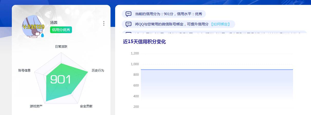Click the 信用分优秀 green badge
311x115 pixels.
coord(61,30)
